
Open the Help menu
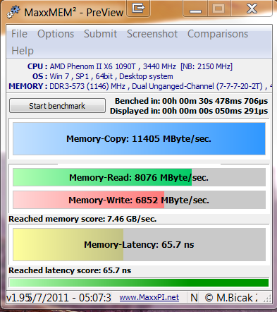pyautogui.click(x=23, y=51)
